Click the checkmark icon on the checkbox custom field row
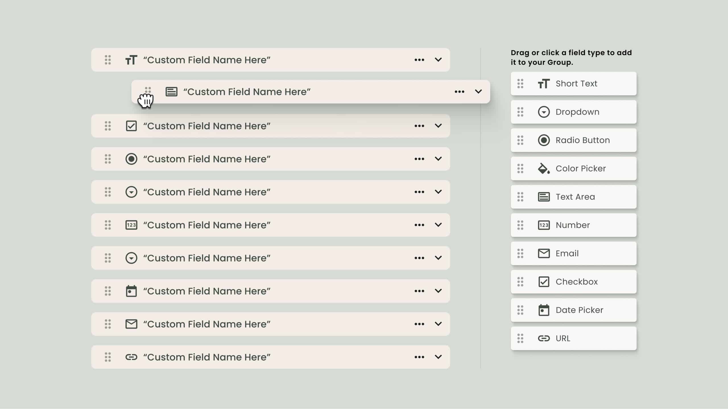This screenshot has height=409, width=728. click(x=131, y=126)
